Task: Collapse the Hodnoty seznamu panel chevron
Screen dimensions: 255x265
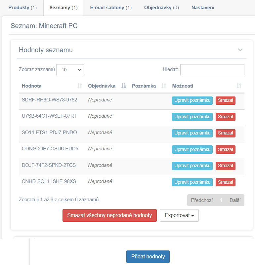Action: pyautogui.click(x=240, y=50)
